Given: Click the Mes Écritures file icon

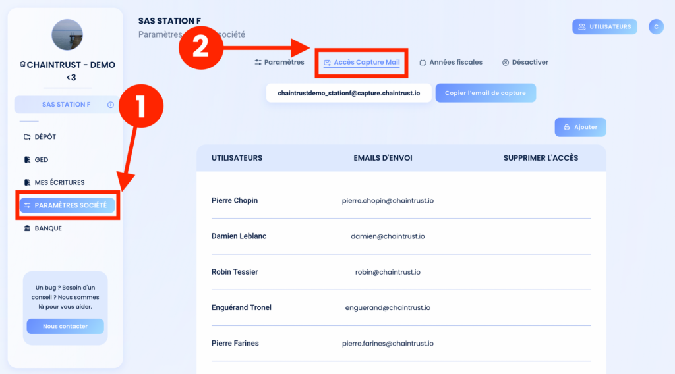Looking at the screenshot, I should pyautogui.click(x=27, y=182).
